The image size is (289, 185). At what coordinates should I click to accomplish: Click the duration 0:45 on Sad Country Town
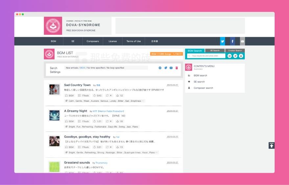pyautogui.click(x=97, y=96)
